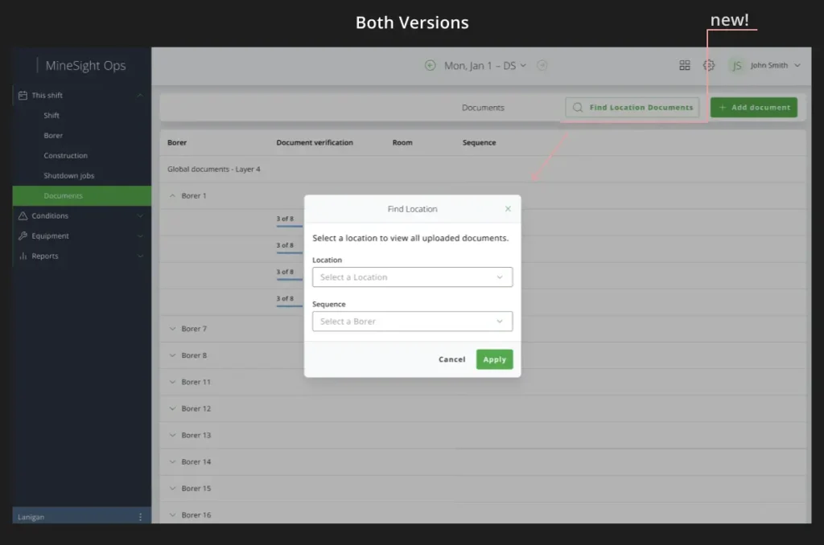
Task: Open the Select a Location dropdown
Action: coord(412,277)
